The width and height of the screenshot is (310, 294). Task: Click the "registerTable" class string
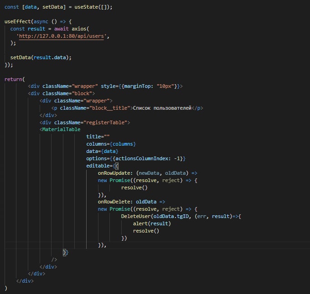(105, 122)
